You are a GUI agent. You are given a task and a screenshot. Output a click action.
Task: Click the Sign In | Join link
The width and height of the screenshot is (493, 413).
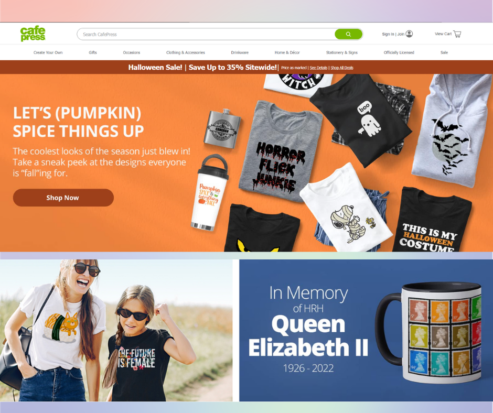click(x=393, y=34)
